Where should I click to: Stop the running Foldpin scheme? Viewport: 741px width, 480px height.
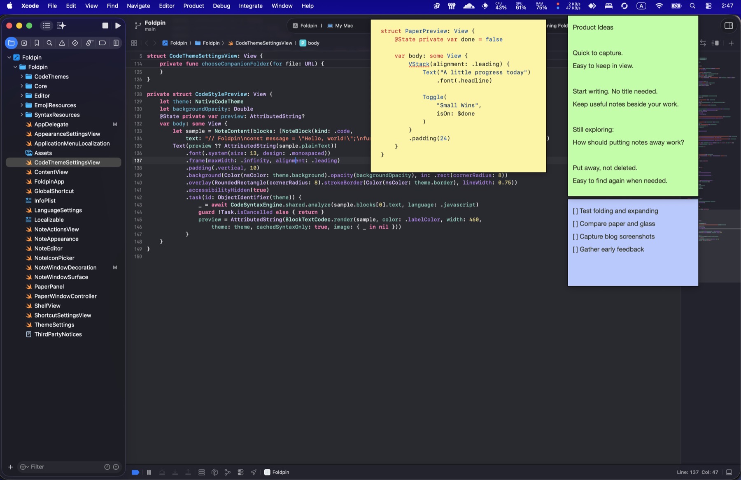(x=105, y=26)
